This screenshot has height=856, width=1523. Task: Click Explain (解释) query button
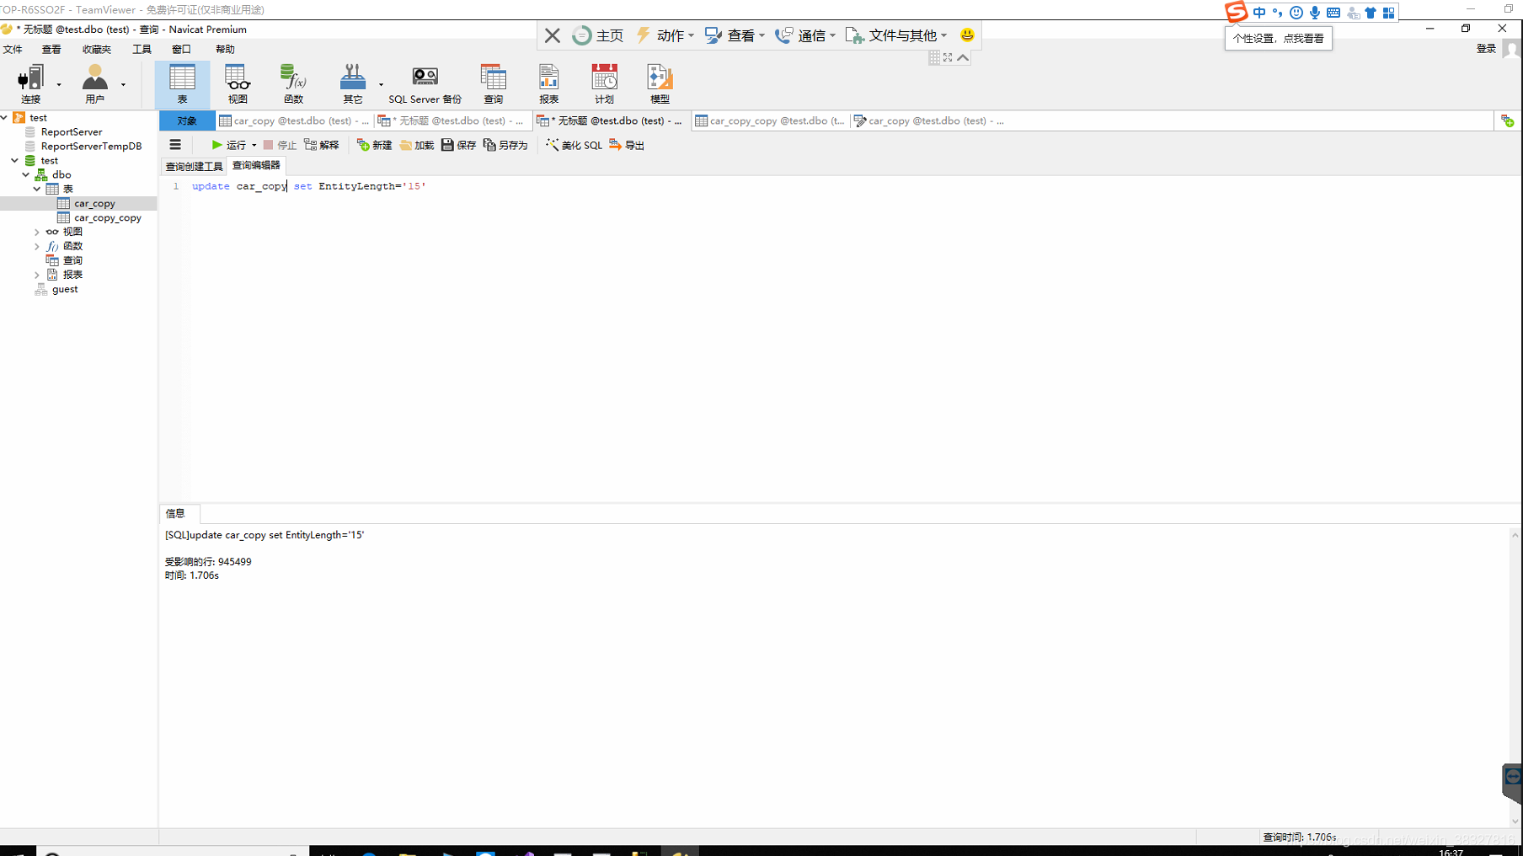point(322,145)
